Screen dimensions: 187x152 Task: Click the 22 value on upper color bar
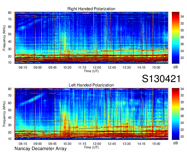[x=182, y=58]
